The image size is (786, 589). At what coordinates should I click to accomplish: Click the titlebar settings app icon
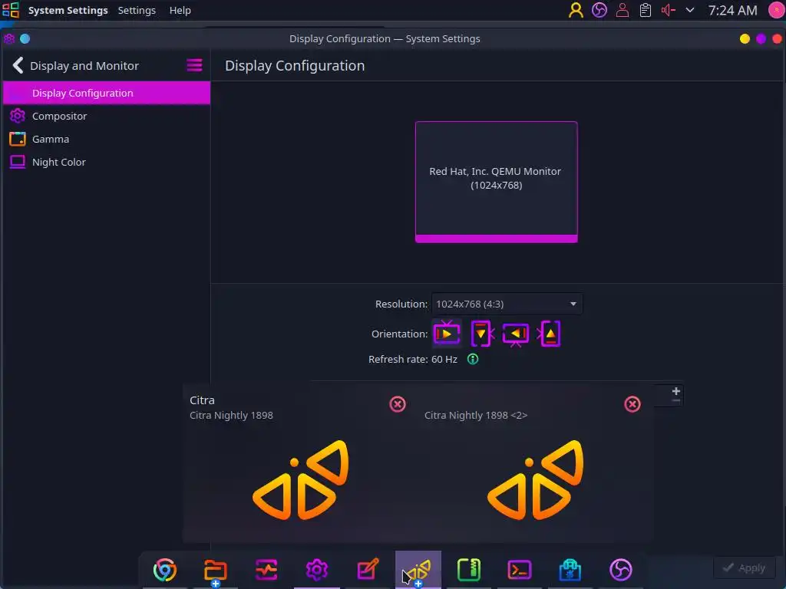click(9, 38)
